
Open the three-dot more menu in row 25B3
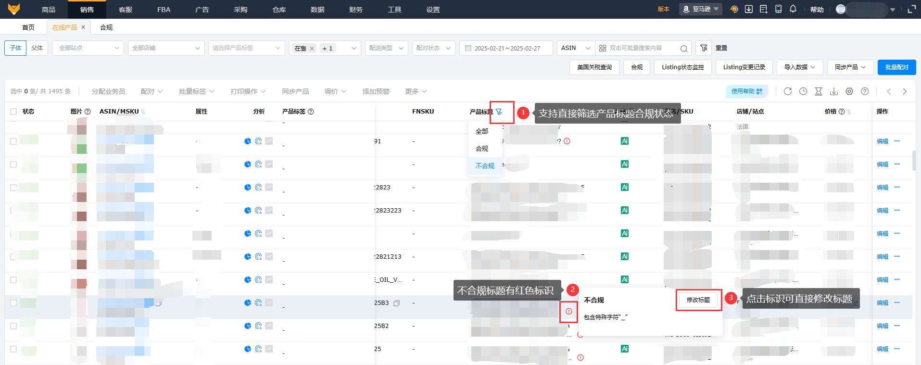[x=897, y=302]
